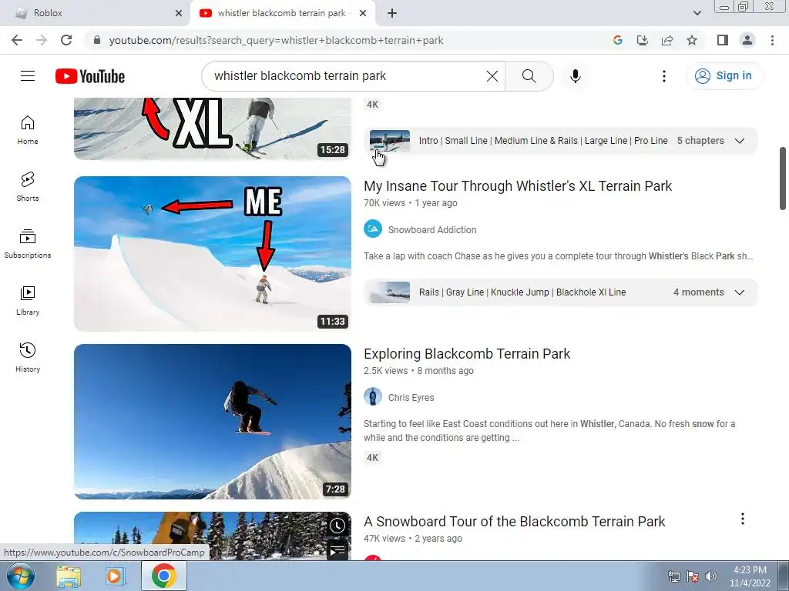Start voice search with the microphone
Viewport: 789px width, 591px height.
click(575, 76)
